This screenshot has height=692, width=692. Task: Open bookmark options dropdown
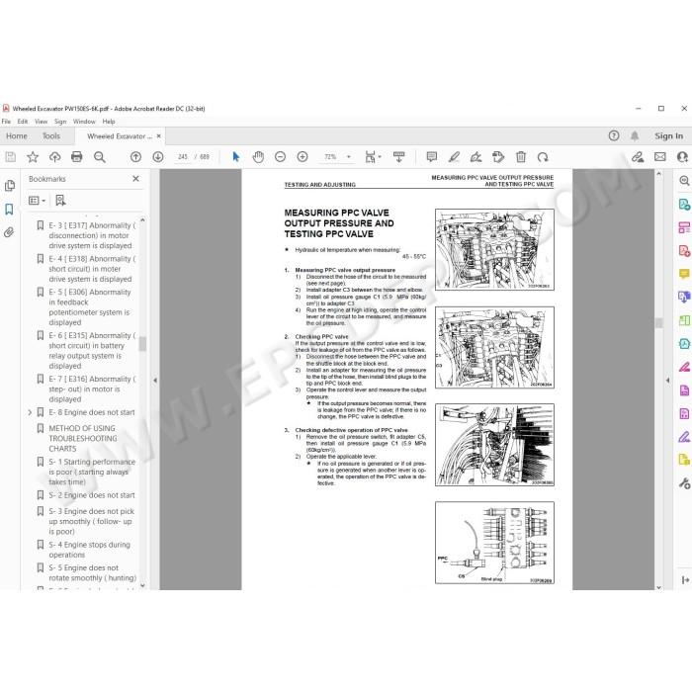click(x=38, y=201)
